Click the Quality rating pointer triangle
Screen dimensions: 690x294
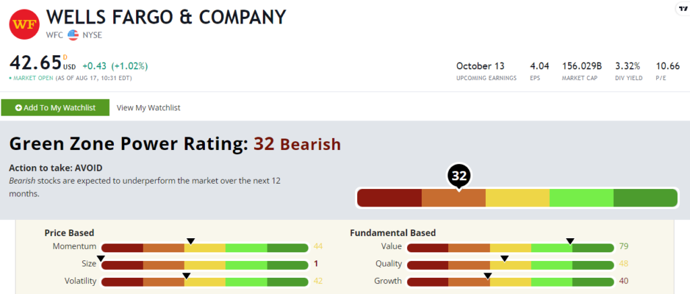504,258
